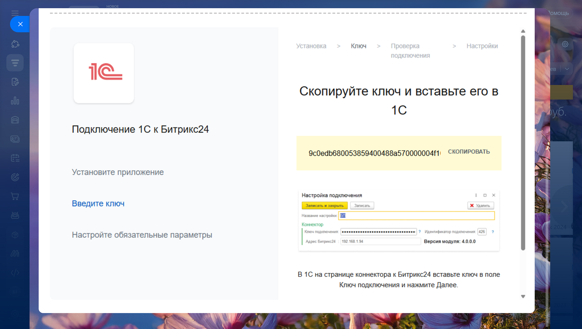Click the СКОПИРОВАТЬ button to copy key
The width and height of the screenshot is (582, 329).
[x=469, y=152]
